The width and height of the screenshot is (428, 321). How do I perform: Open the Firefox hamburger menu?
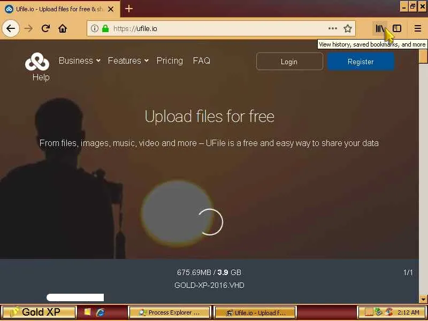418,28
